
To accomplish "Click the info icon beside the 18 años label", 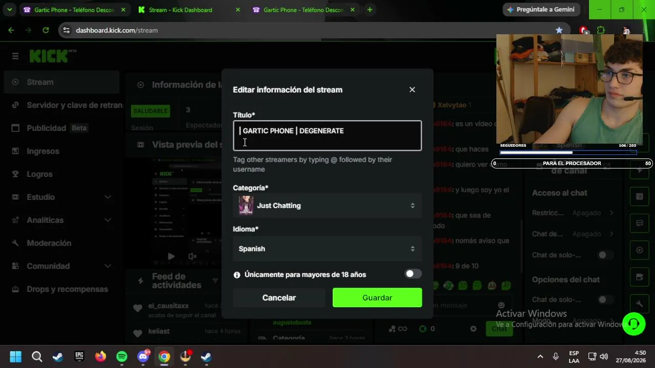I will point(237,275).
